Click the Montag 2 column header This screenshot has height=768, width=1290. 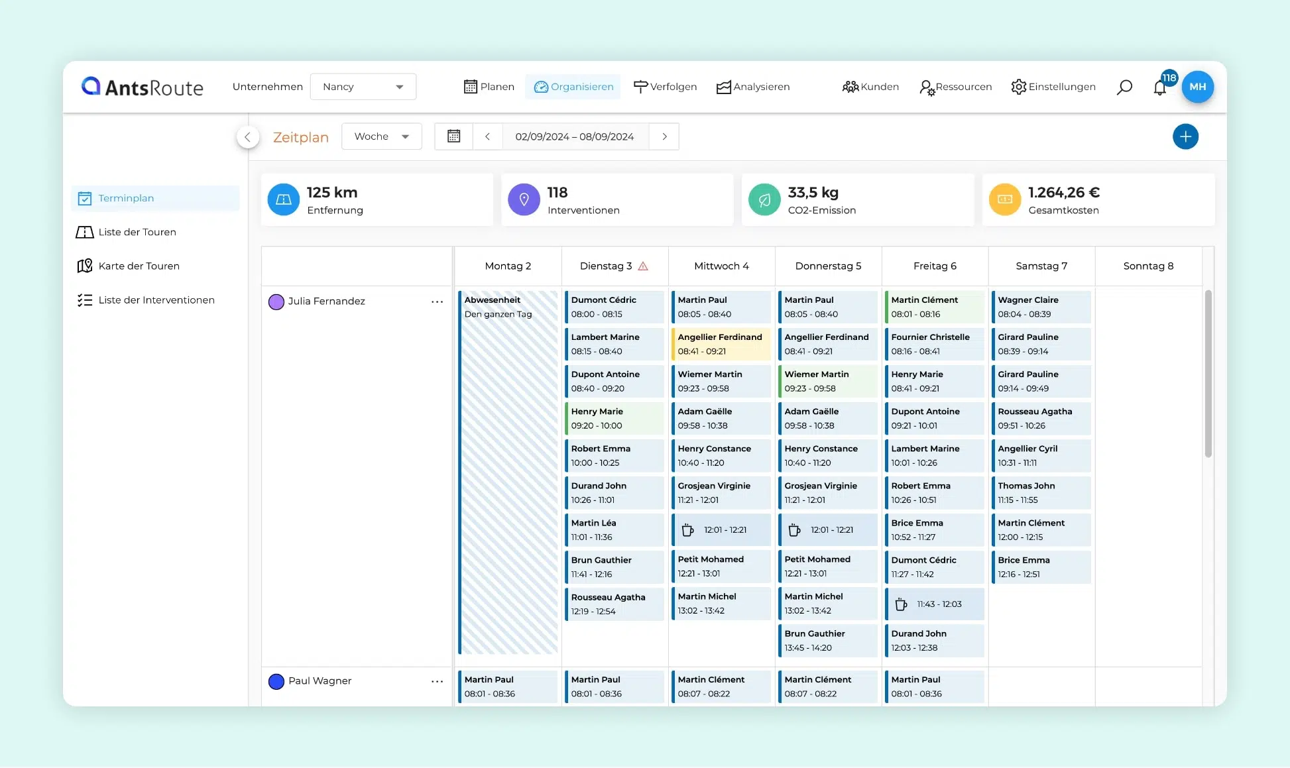[508, 266]
